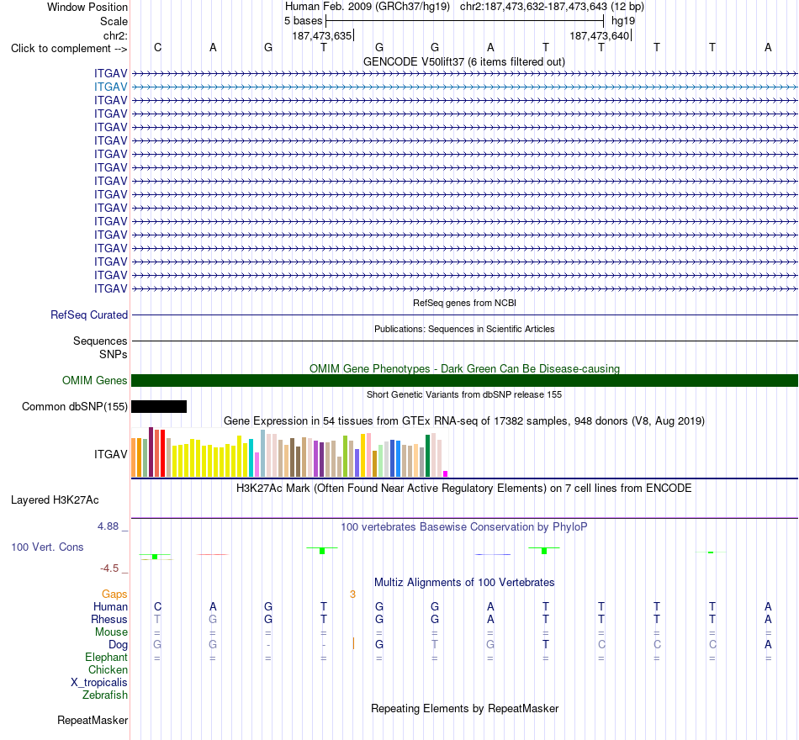The width and height of the screenshot is (799, 740).
Task: Select the Chicken alignment row label
Action: point(108,670)
